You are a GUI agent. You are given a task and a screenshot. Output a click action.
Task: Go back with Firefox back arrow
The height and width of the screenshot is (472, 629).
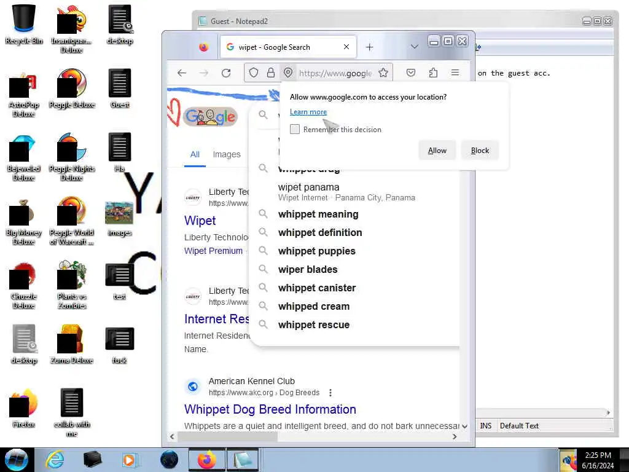coord(182,73)
